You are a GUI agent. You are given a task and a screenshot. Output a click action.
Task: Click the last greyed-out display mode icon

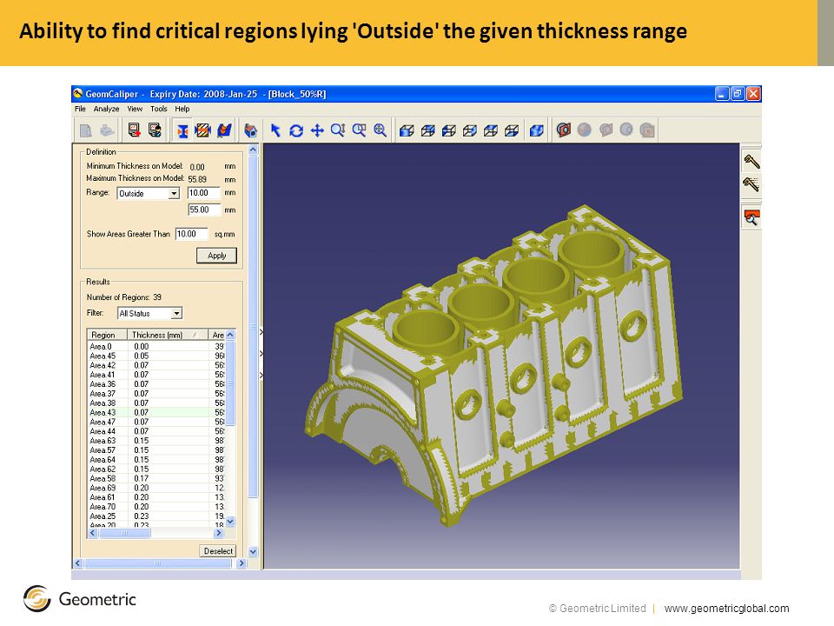point(647,130)
